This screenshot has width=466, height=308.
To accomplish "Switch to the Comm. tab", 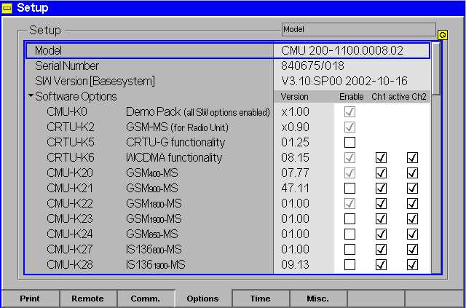I will click(146, 299).
